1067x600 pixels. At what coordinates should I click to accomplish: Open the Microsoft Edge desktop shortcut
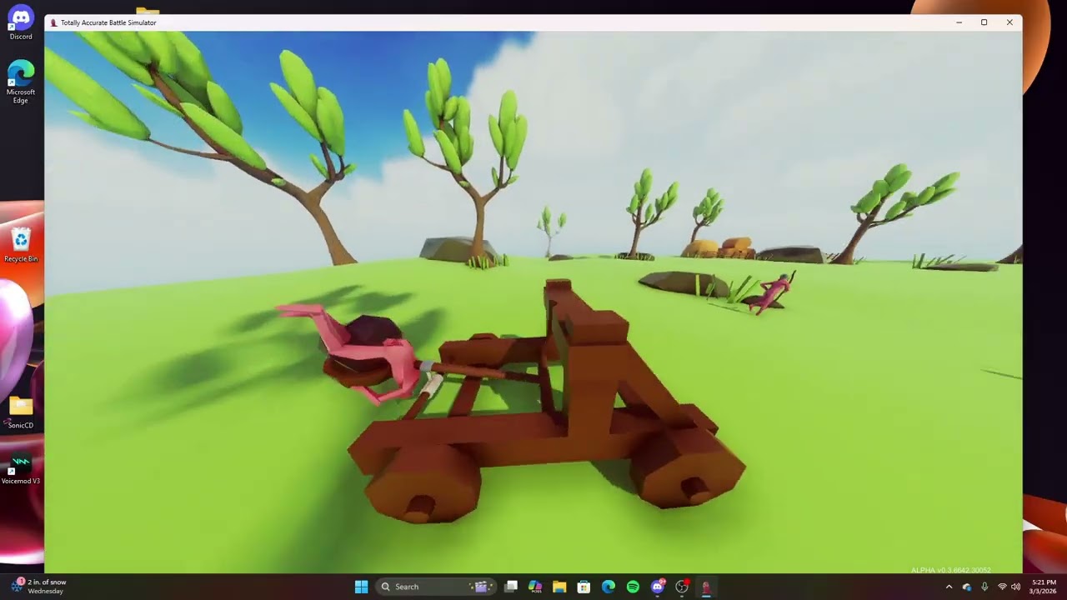(21, 81)
